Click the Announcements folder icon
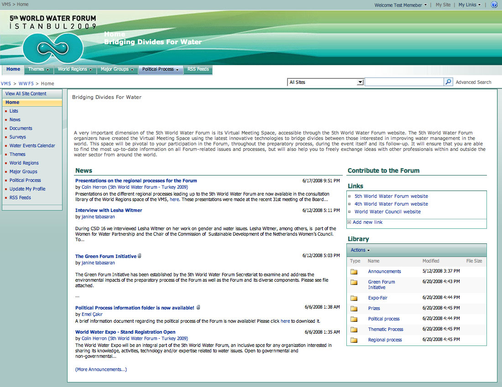The image size is (502, 387). tap(354, 272)
